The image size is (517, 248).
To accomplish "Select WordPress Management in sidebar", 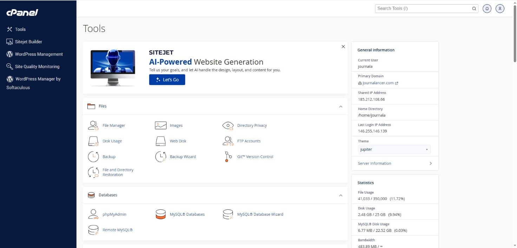I will pos(34,54).
